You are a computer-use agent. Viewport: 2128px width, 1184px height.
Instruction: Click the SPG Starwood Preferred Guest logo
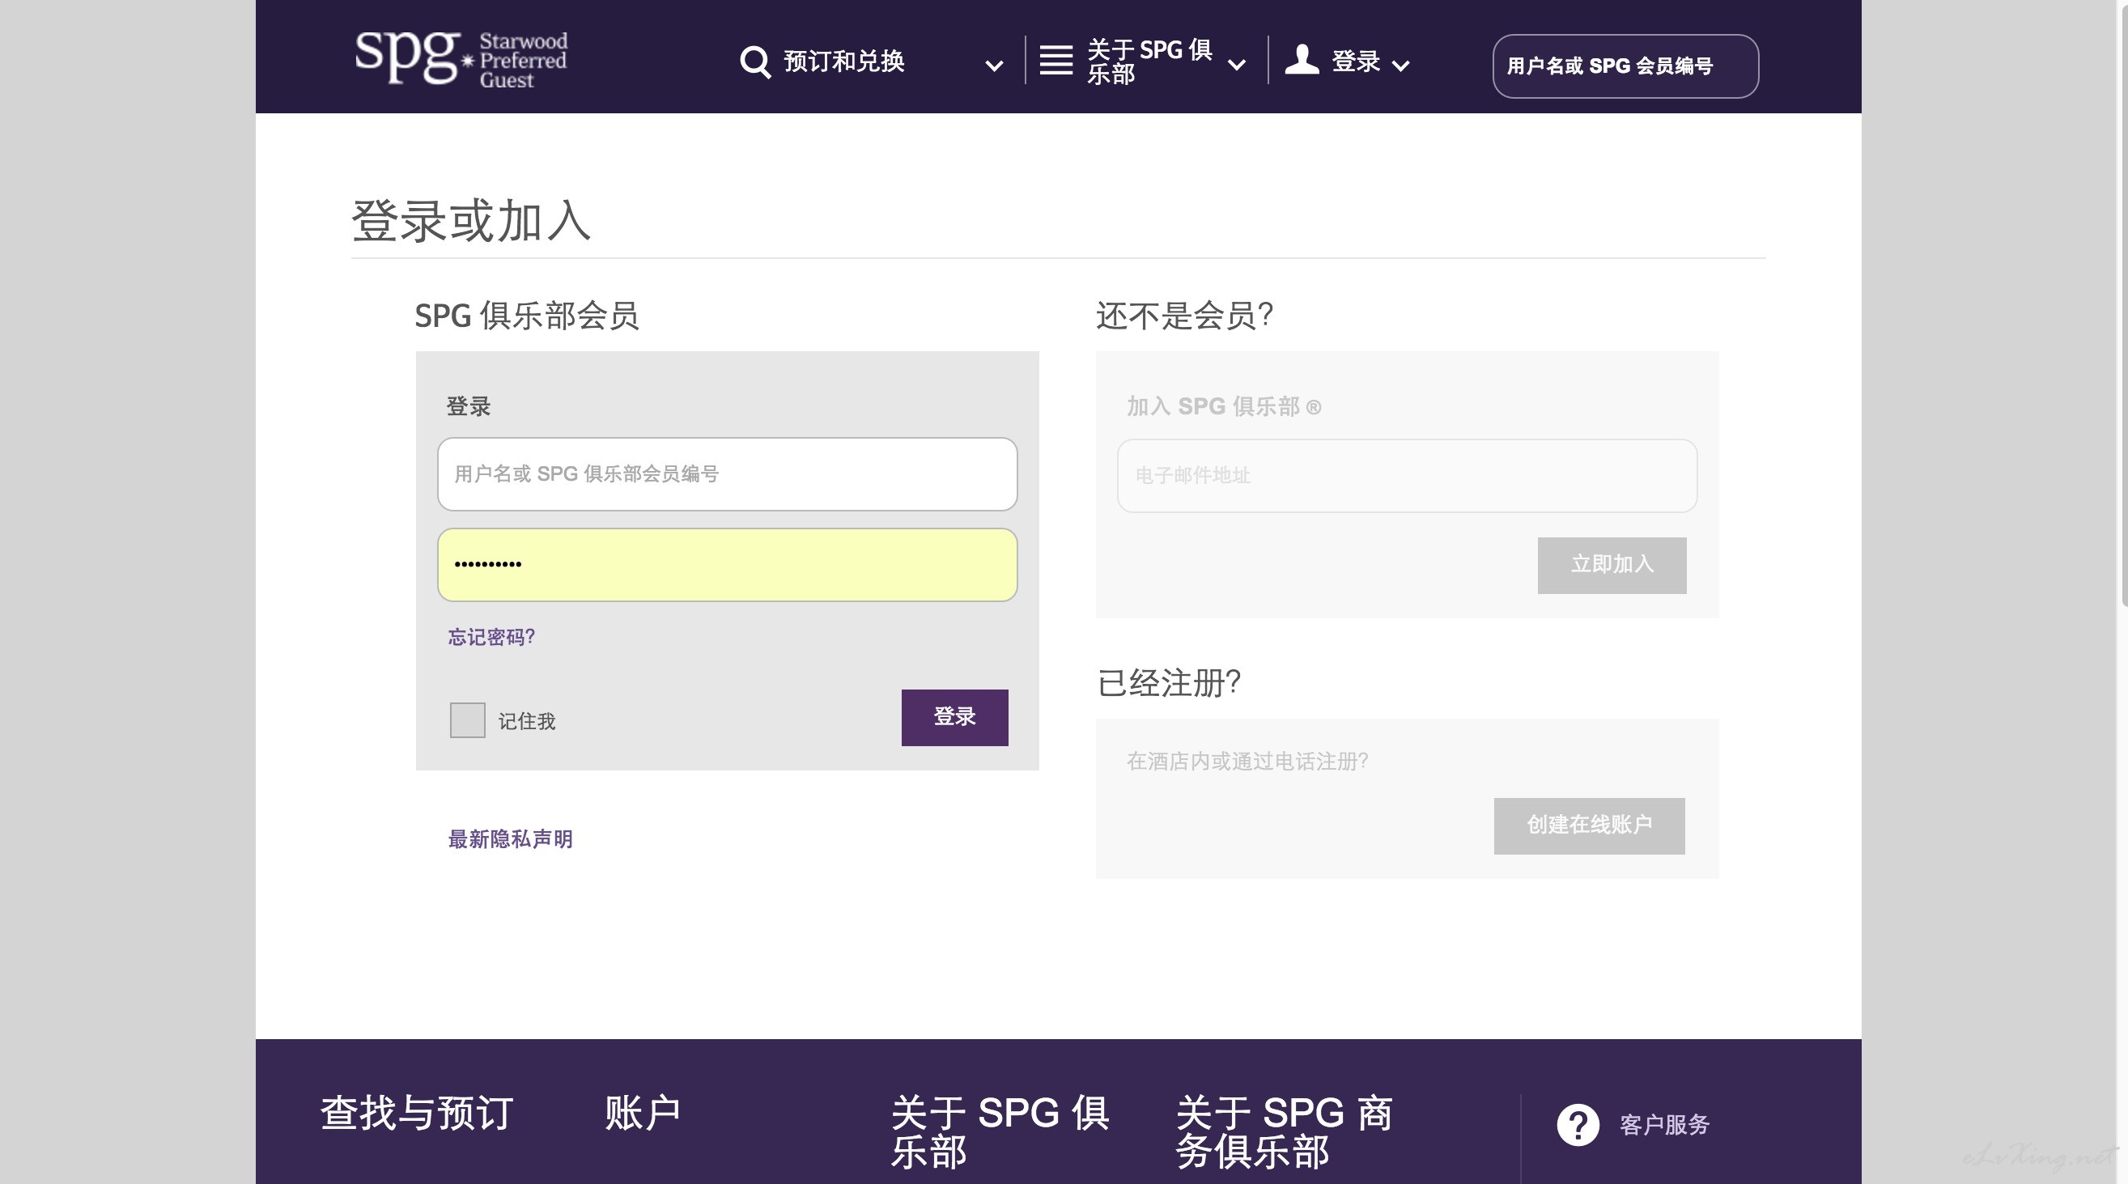[461, 58]
